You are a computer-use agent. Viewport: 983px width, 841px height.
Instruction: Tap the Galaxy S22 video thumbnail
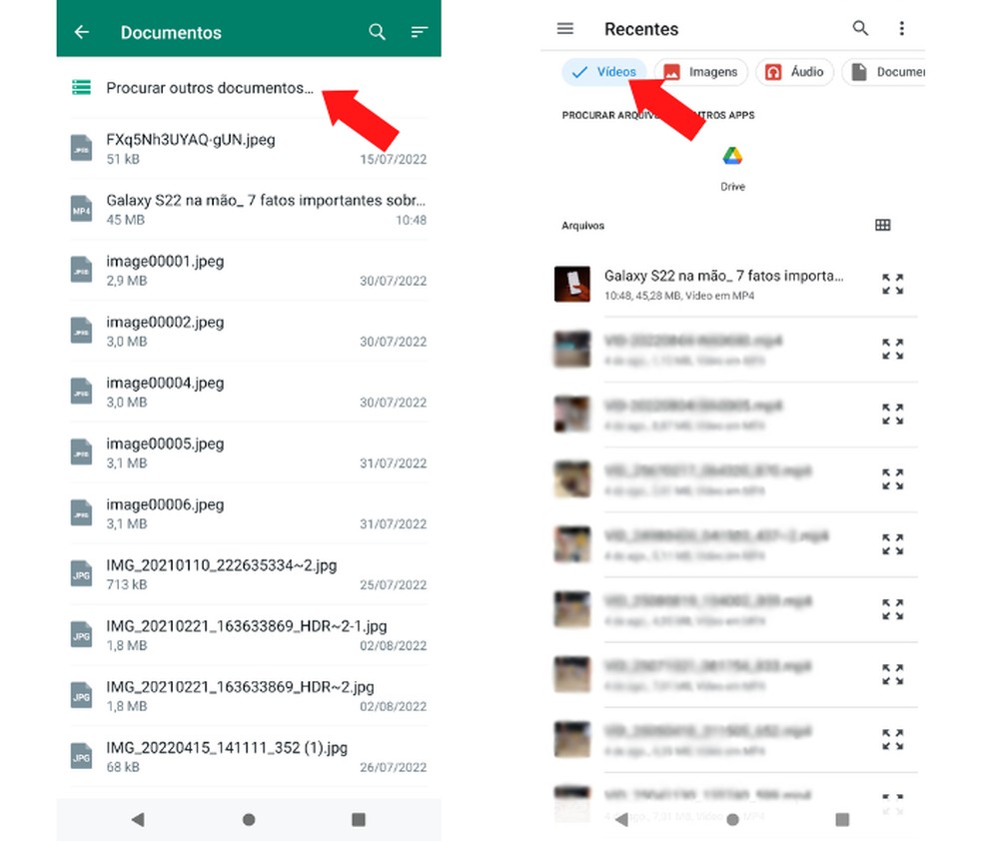tap(571, 284)
